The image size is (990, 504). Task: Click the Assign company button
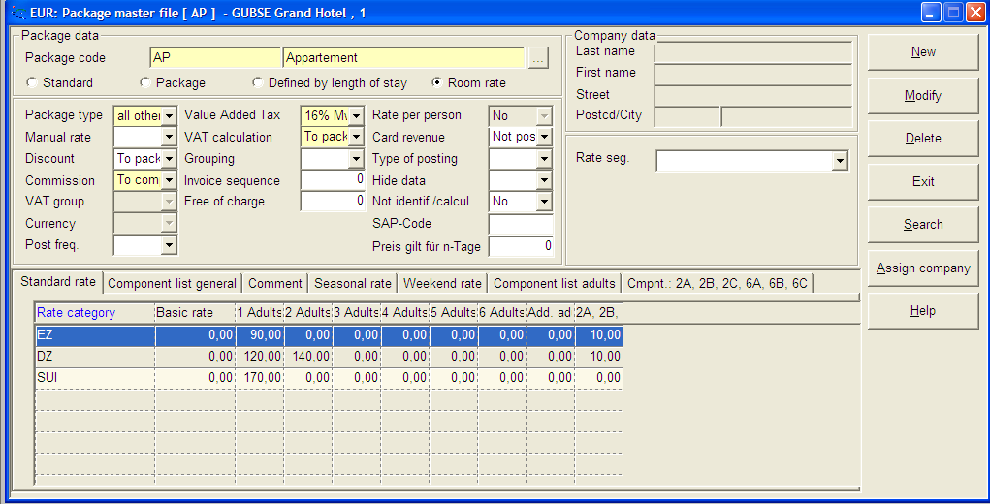tap(923, 268)
